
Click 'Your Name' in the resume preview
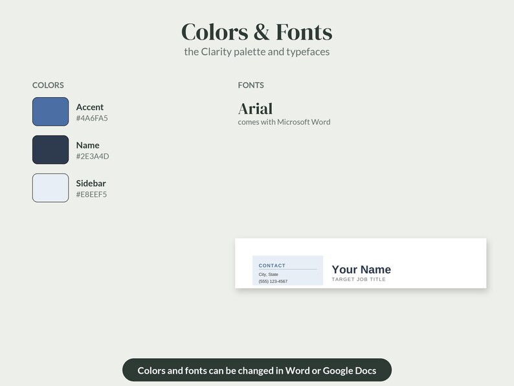(x=361, y=269)
